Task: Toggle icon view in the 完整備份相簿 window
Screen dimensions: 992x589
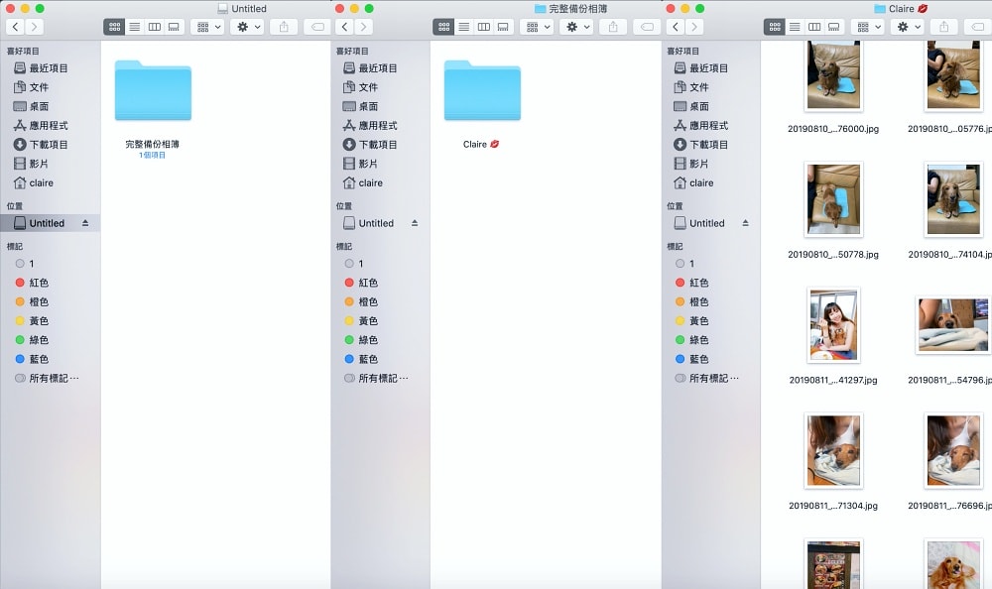Action: [444, 27]
